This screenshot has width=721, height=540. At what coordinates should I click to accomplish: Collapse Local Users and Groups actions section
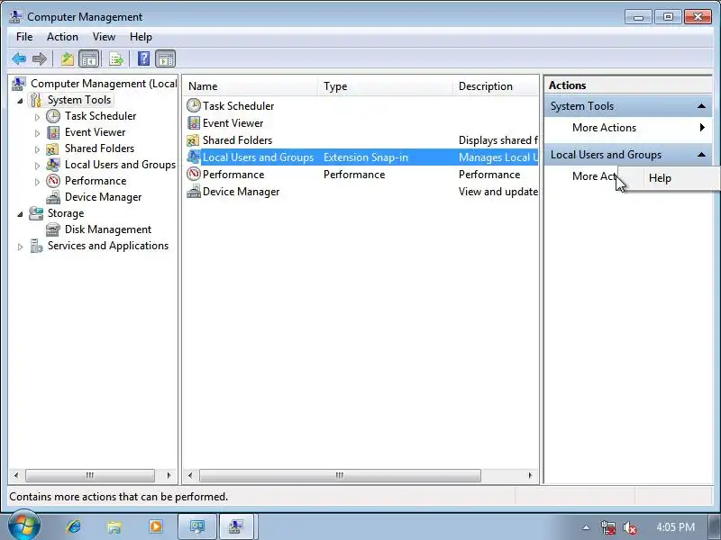pyautogui.click(x=701, y=155)
